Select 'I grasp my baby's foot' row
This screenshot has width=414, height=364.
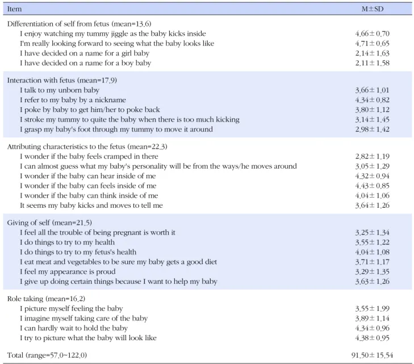116,129
